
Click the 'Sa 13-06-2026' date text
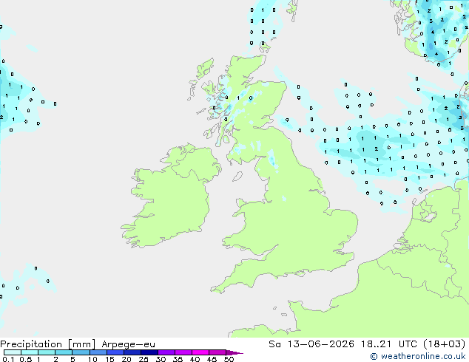pyautogui.click(x=311, y=344)
